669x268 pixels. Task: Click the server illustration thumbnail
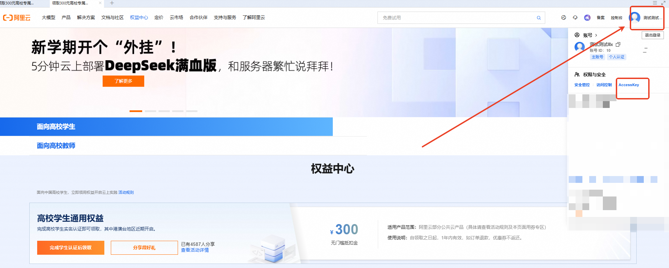tap(272, 249)
